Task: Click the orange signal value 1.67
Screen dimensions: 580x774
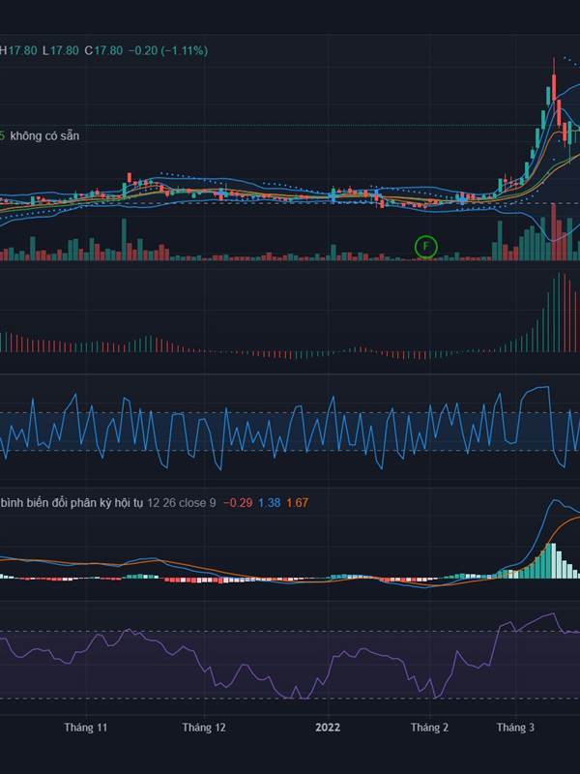Action: (x=298, y=503)
